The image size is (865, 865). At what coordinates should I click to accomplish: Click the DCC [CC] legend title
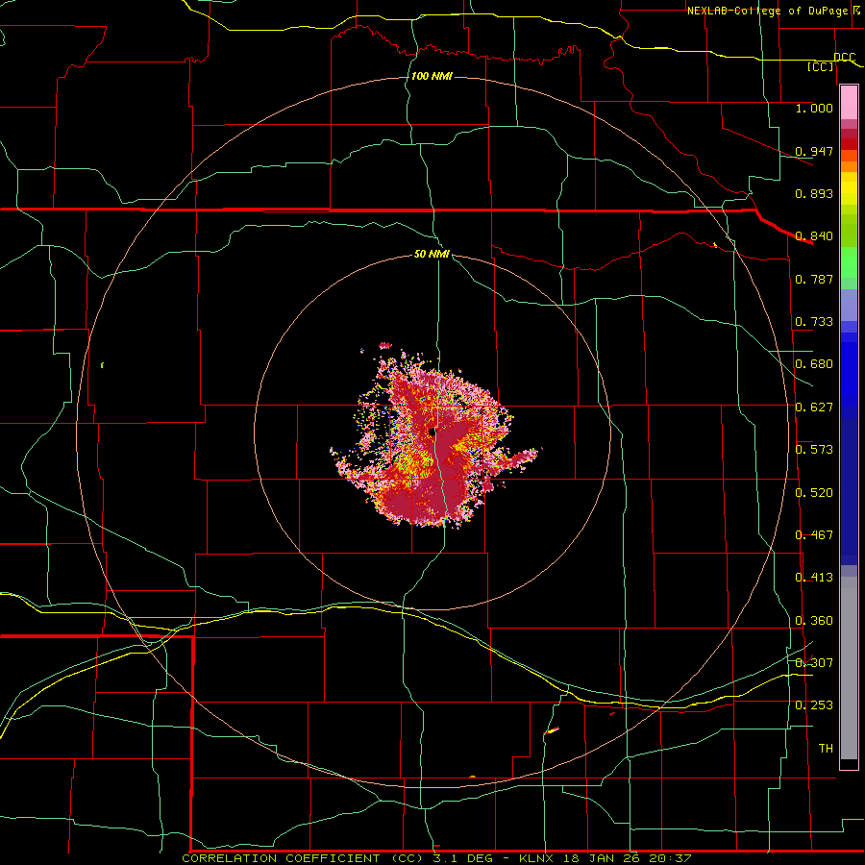(x=830, y=62)
